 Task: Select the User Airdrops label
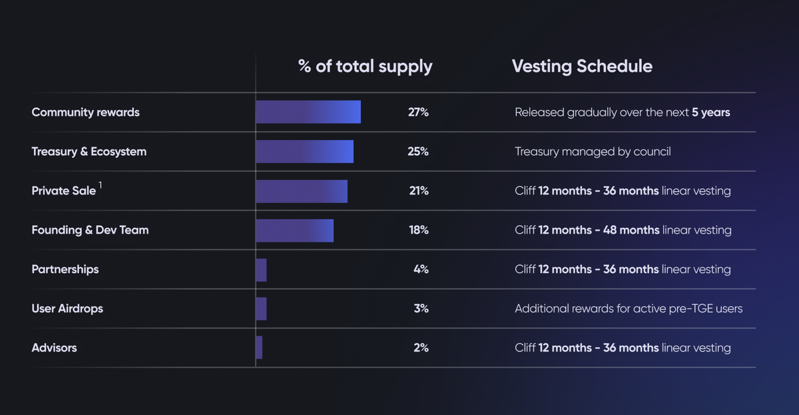(x=67, y=308)
